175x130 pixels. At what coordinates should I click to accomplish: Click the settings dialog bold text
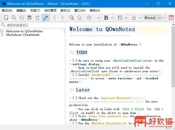point(86,64)
